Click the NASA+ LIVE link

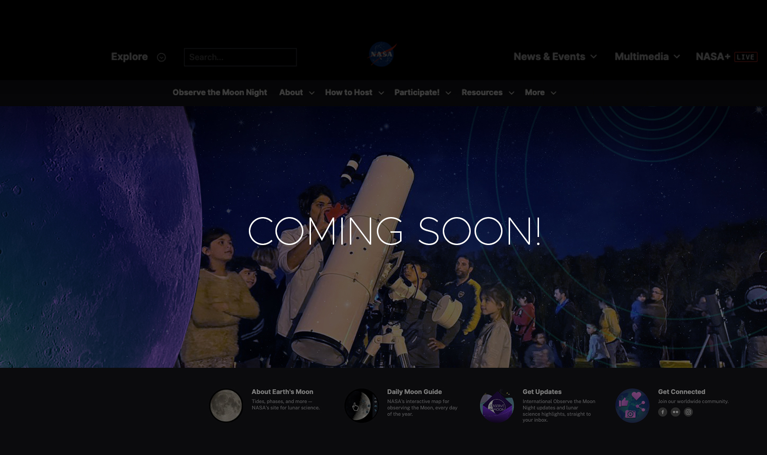(726, 56)
